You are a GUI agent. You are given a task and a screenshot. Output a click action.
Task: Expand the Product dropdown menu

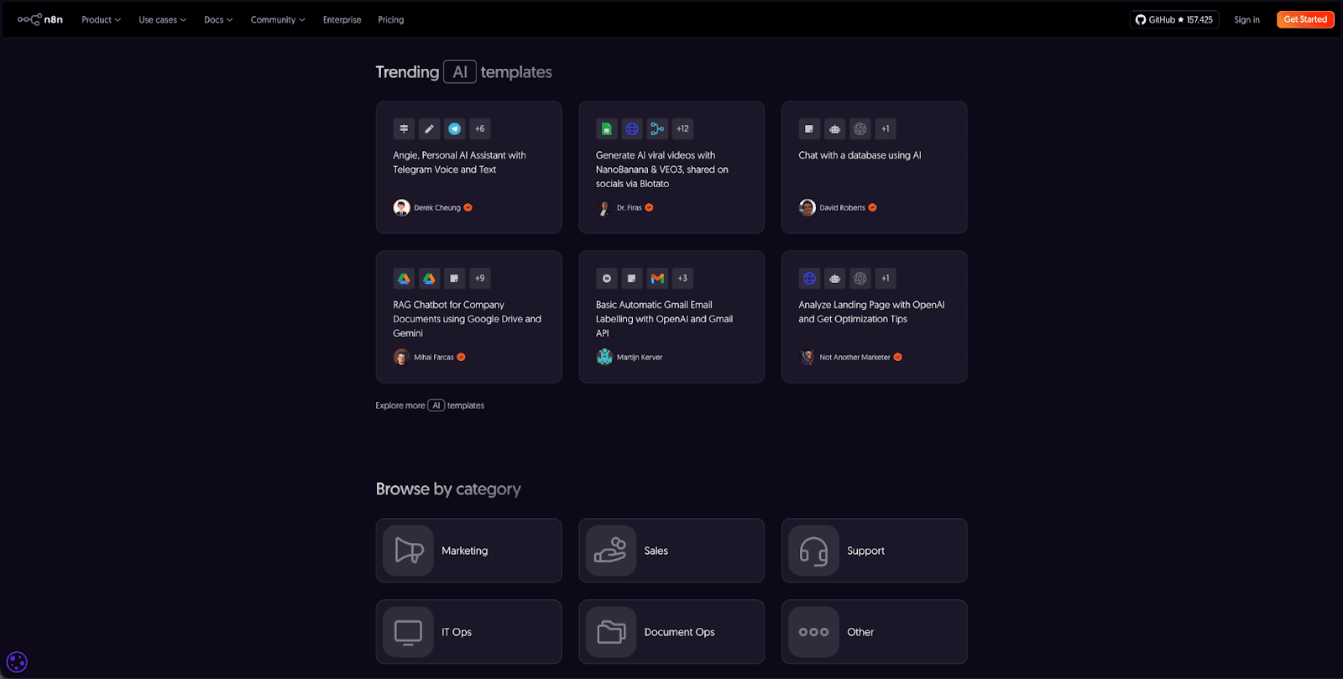pos(101,19)
